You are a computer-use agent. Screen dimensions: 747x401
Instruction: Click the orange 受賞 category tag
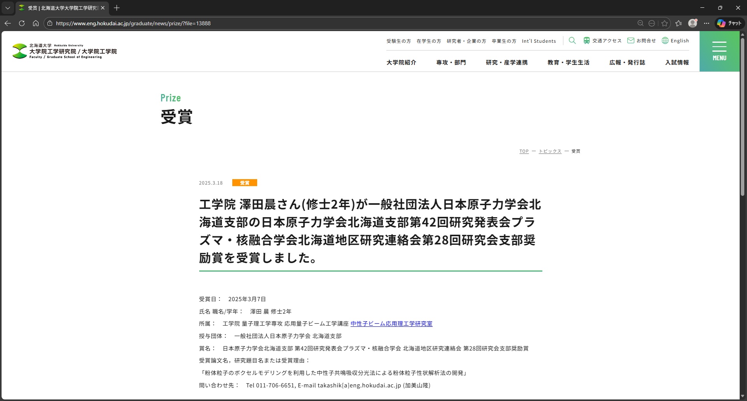(244, 183)
